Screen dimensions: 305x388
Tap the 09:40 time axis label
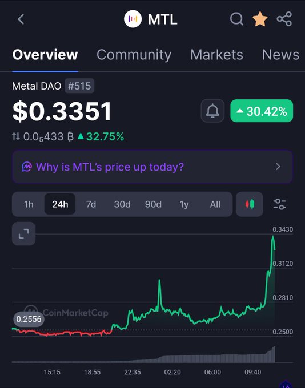[252, 372]
